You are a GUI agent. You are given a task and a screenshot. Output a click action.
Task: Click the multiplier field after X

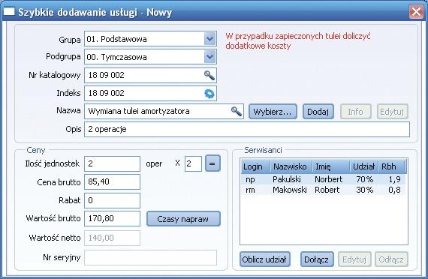(x=193, y=163)
